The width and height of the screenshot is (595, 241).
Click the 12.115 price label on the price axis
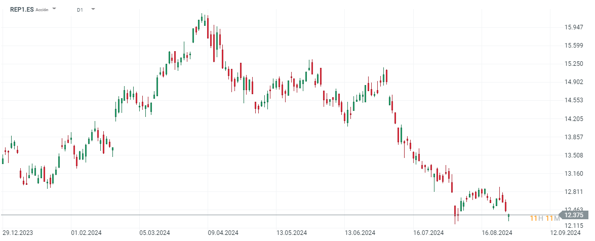coord(573,225)
